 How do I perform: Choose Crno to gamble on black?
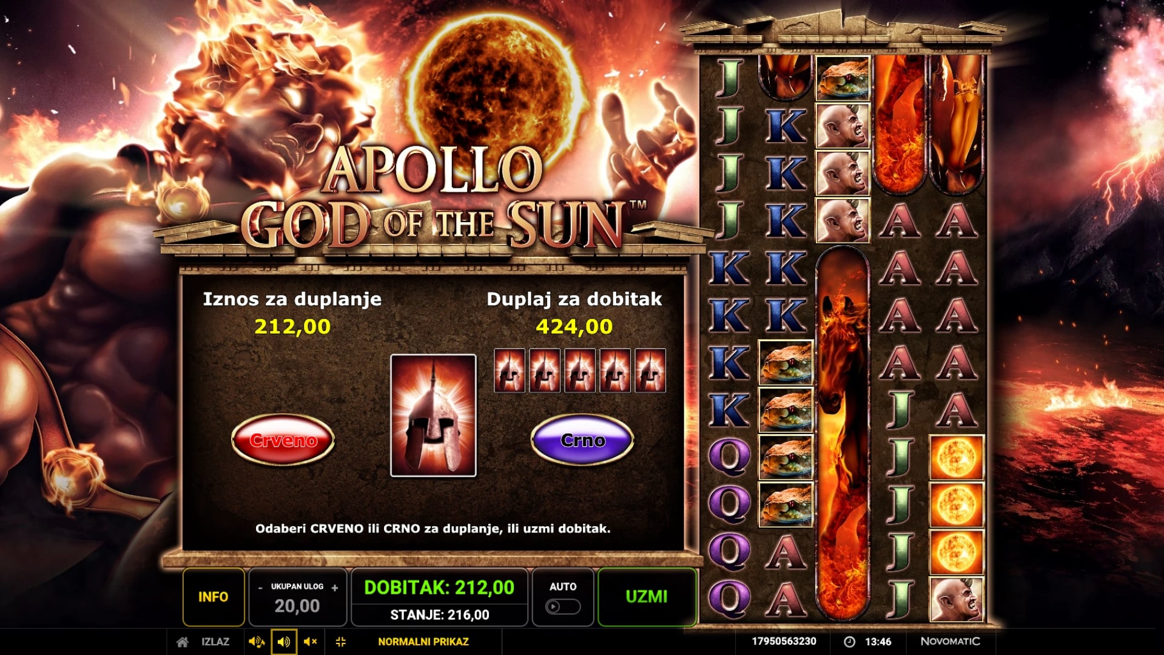(582, 440)
